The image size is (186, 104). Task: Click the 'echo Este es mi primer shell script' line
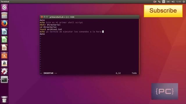[x=61, y=23]
